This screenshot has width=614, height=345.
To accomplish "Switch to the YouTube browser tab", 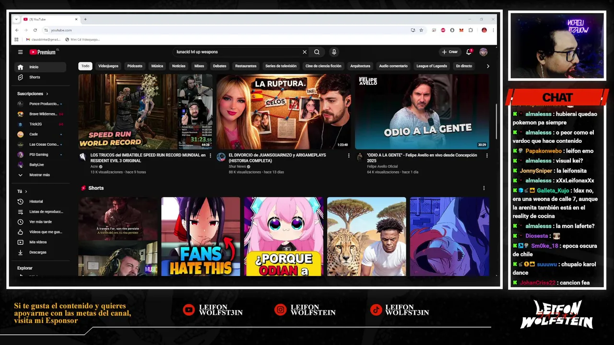I will (50, 19).
